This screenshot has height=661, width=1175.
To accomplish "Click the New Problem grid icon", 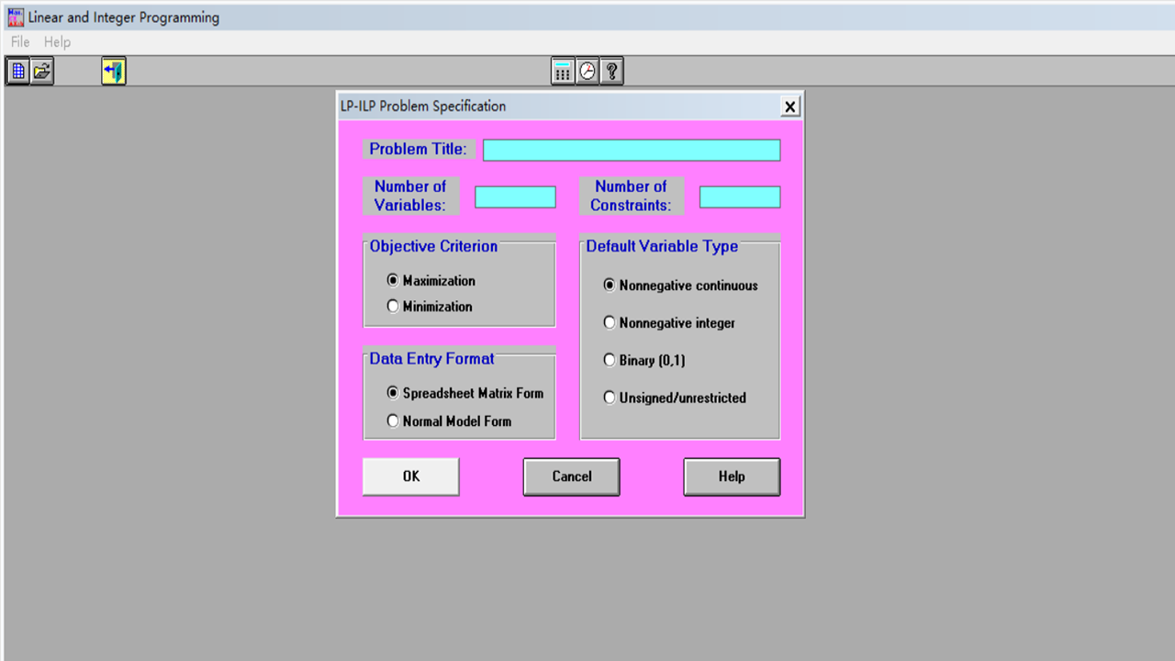I will (17, 71).
